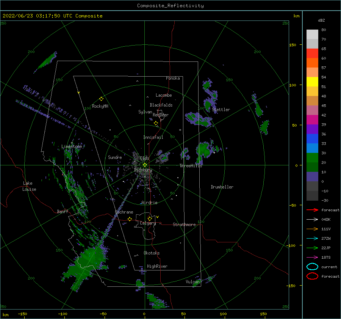Click the Limestone label on the map
341x319 pixels.
[x=72, y=146]
